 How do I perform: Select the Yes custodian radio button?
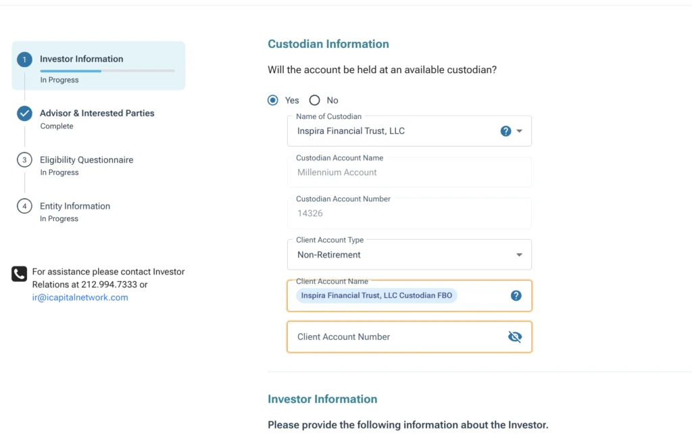(x=273, y=99)
